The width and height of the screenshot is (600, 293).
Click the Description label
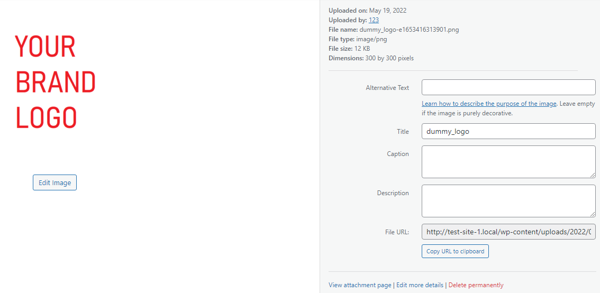393,193
